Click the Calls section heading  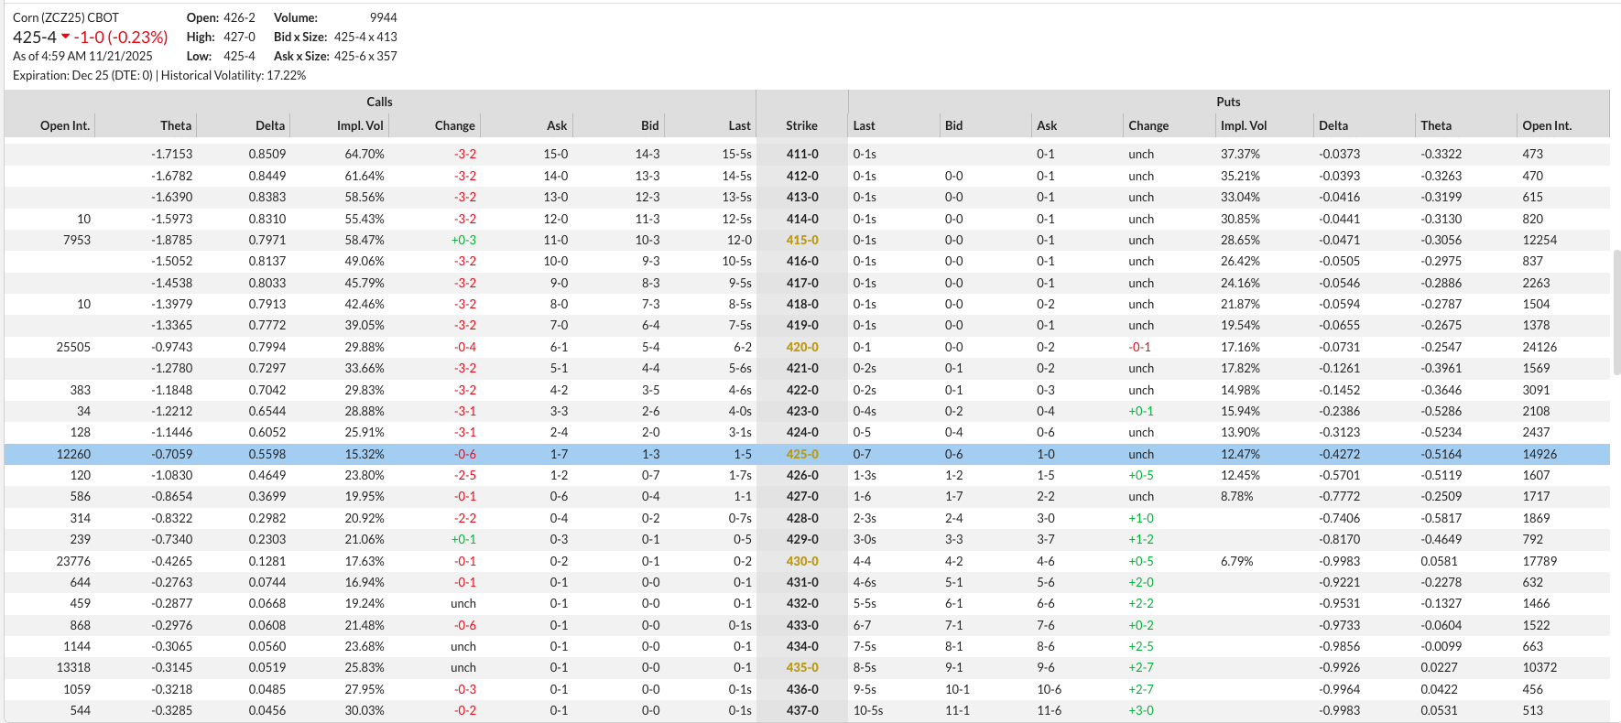tap(379, 102)
